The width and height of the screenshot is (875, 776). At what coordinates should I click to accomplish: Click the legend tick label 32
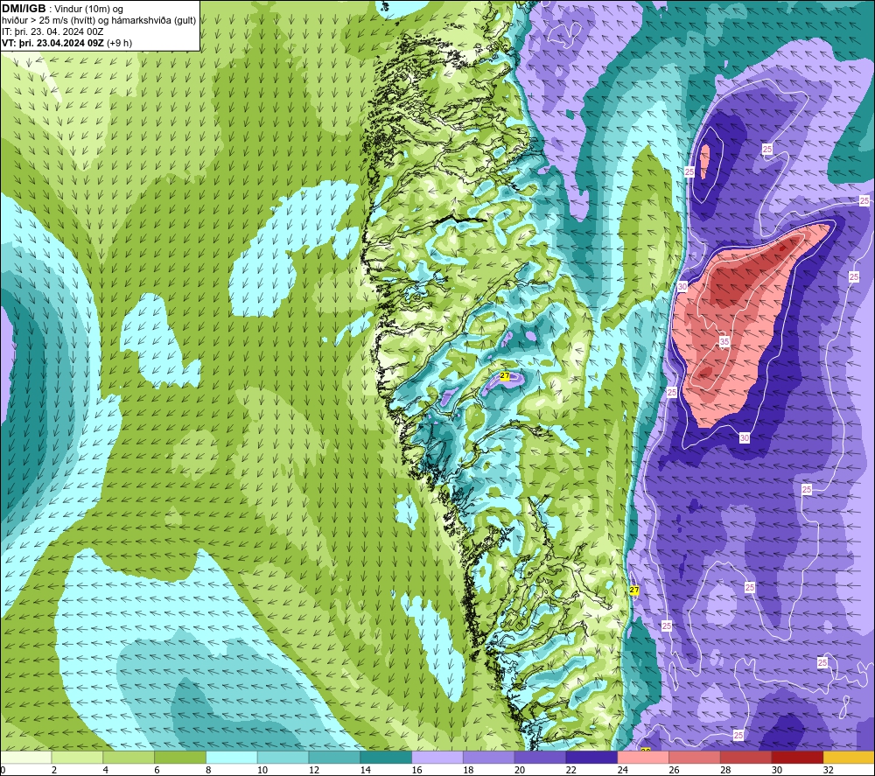click(x=828, y=770)
